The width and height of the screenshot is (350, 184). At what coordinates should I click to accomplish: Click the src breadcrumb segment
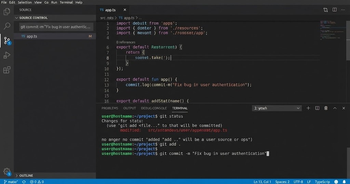tap(107, 18)
